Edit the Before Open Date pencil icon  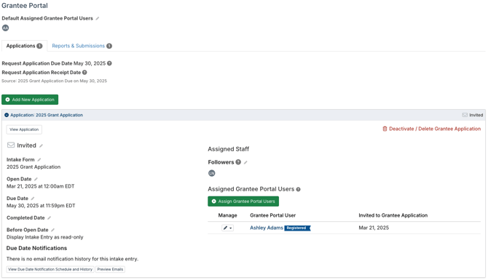(x=53, y=230)
